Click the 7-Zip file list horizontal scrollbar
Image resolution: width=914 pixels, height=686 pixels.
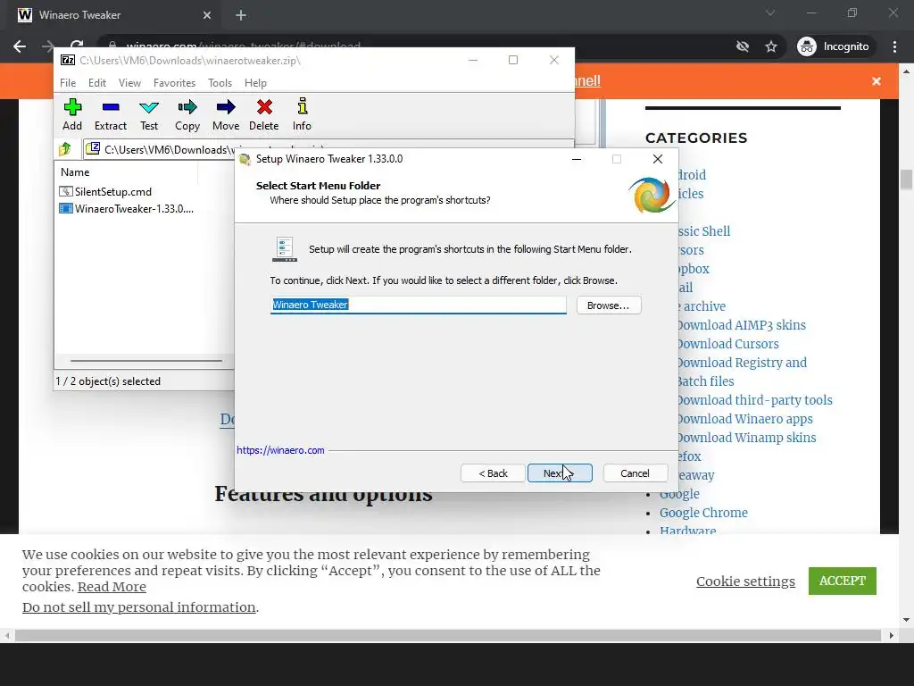click(145, 361)
